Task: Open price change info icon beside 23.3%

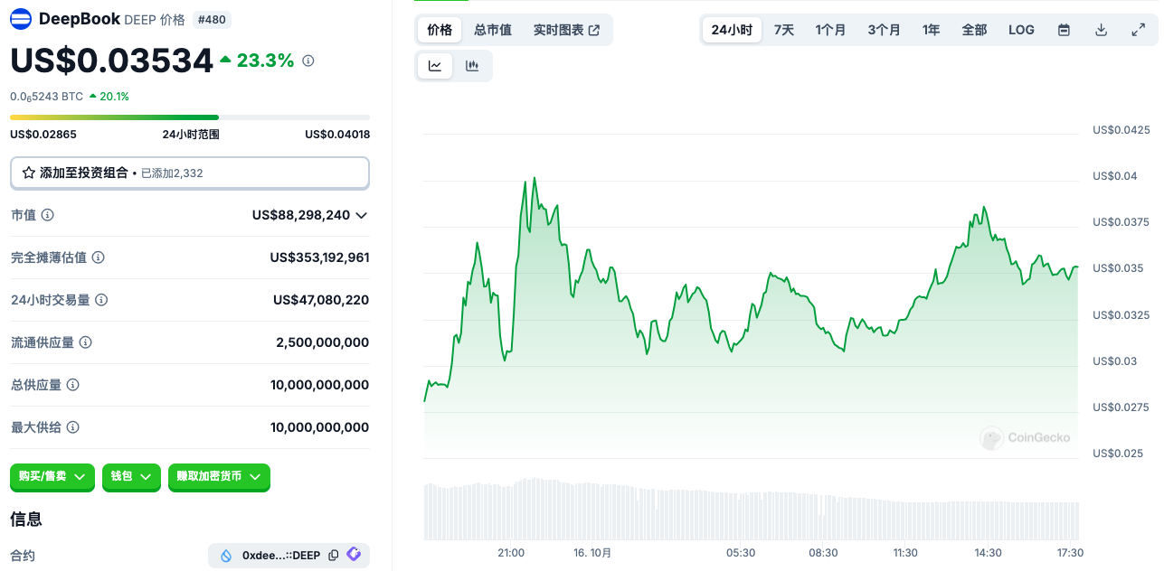Action: pos(308,61)
